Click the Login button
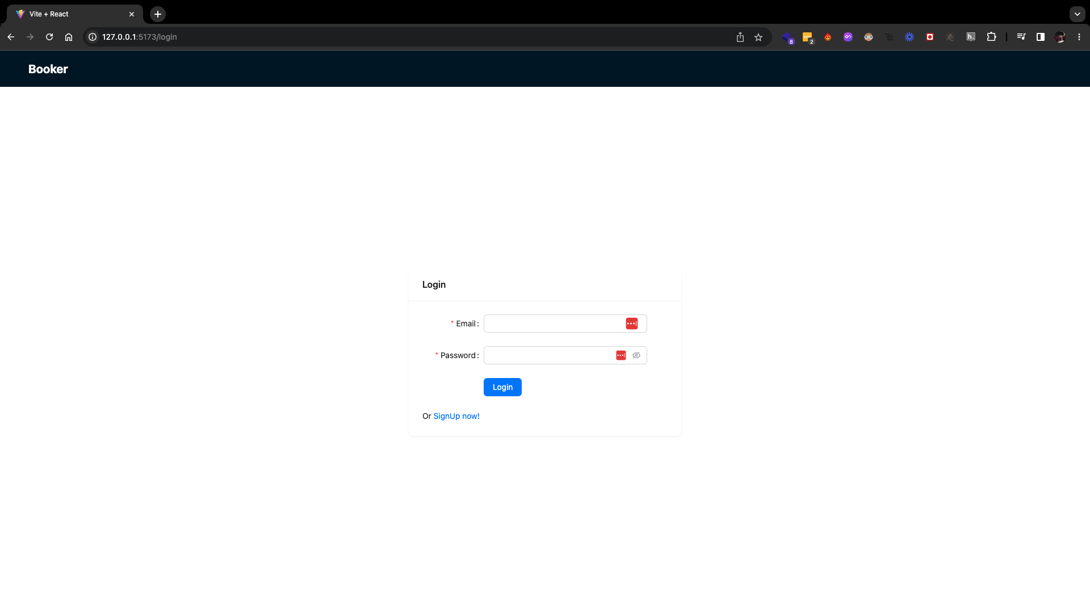The height and width of the screenshot is (613, 1090). click(x=502, y=387)
